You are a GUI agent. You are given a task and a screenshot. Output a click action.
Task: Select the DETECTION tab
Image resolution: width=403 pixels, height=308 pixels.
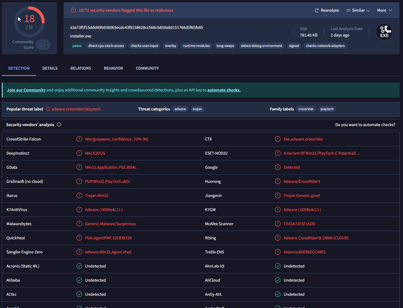pos(19,68)
